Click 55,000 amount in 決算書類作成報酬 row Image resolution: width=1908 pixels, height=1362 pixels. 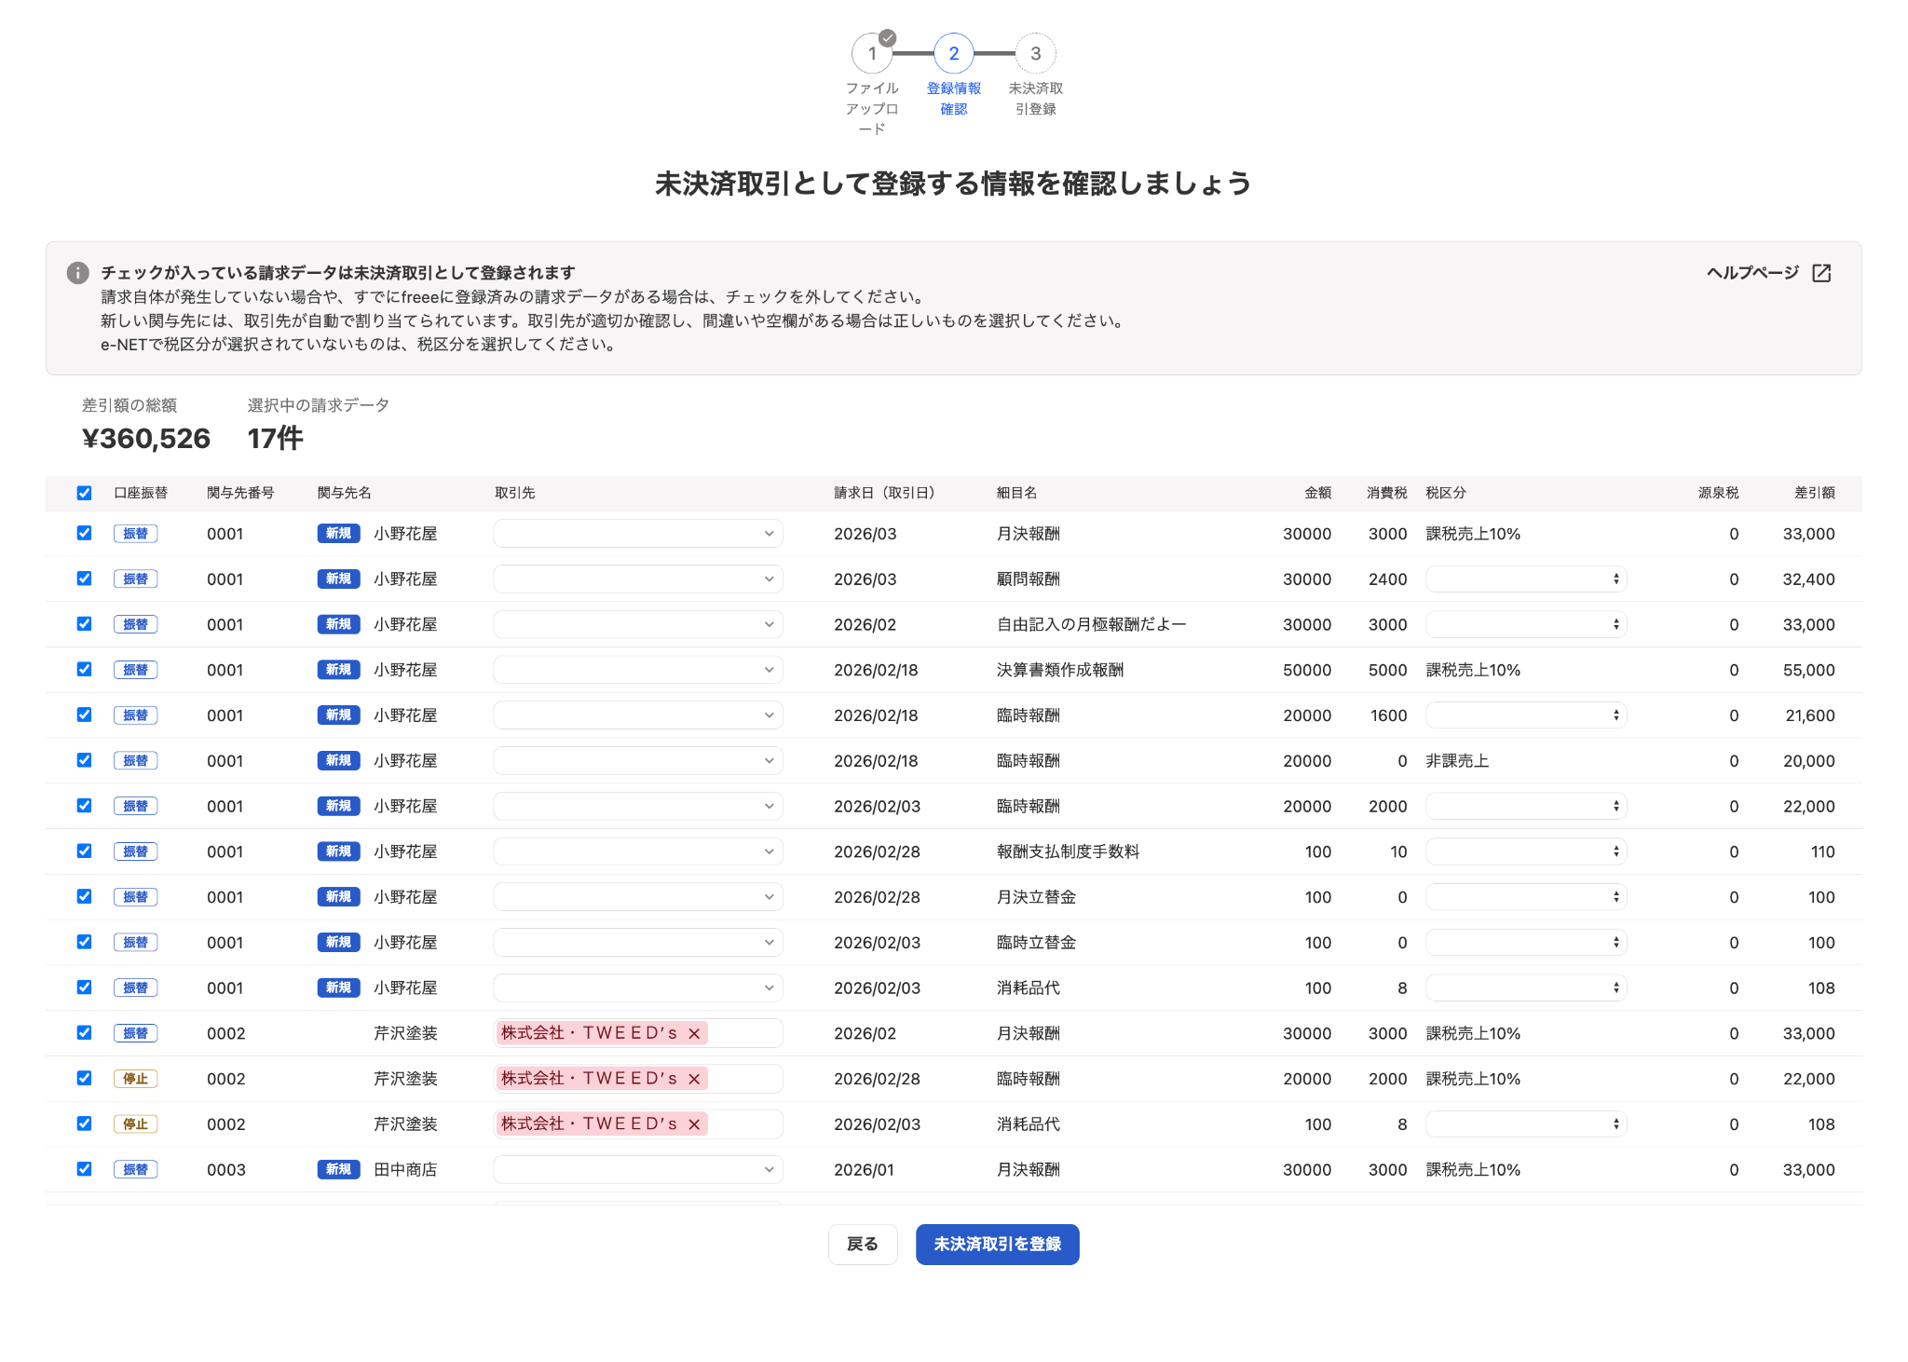(1809, 671)
